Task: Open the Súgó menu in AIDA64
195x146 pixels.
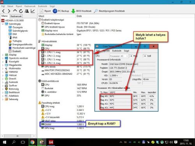Action: coord(52,6)
